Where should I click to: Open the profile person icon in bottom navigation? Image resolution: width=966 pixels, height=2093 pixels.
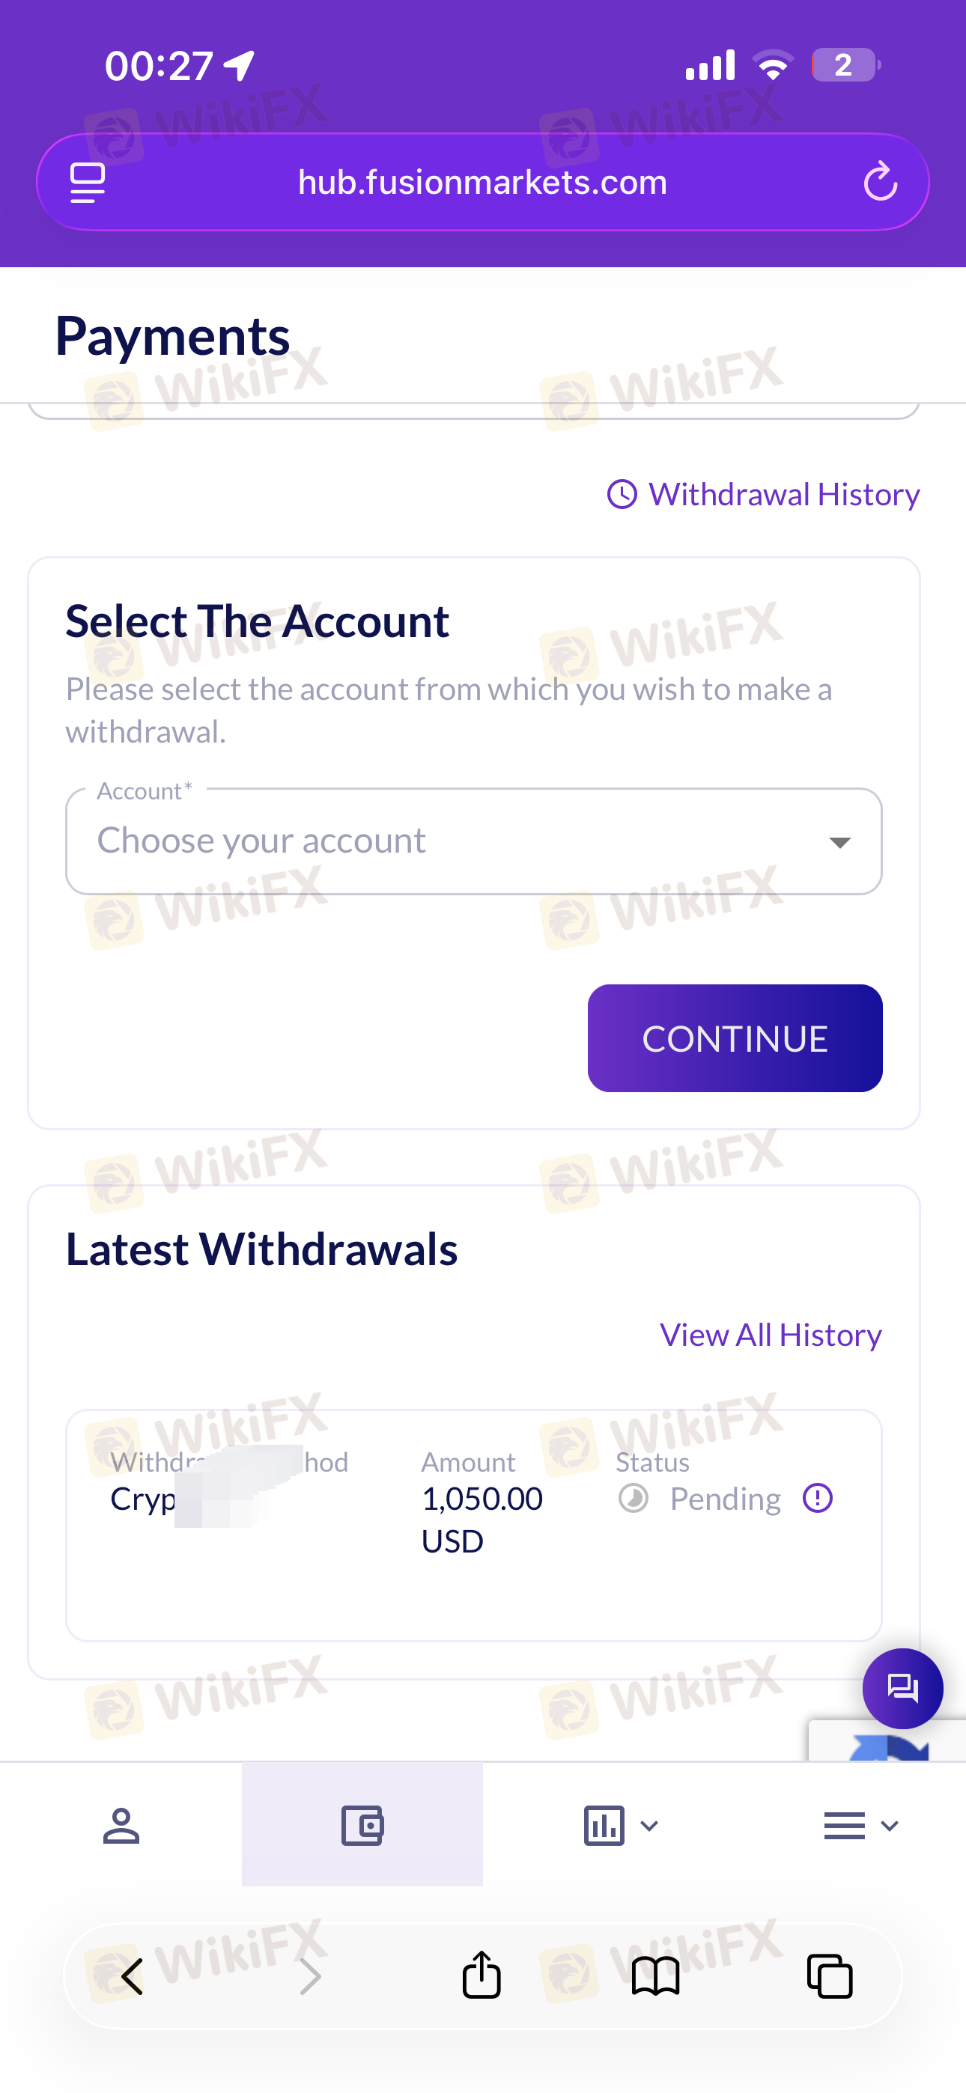coord(121,1826)
